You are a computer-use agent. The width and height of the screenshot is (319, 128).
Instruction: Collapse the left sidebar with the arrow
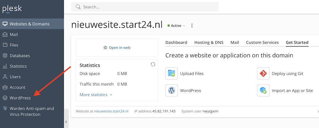click(x=66, y=122)
